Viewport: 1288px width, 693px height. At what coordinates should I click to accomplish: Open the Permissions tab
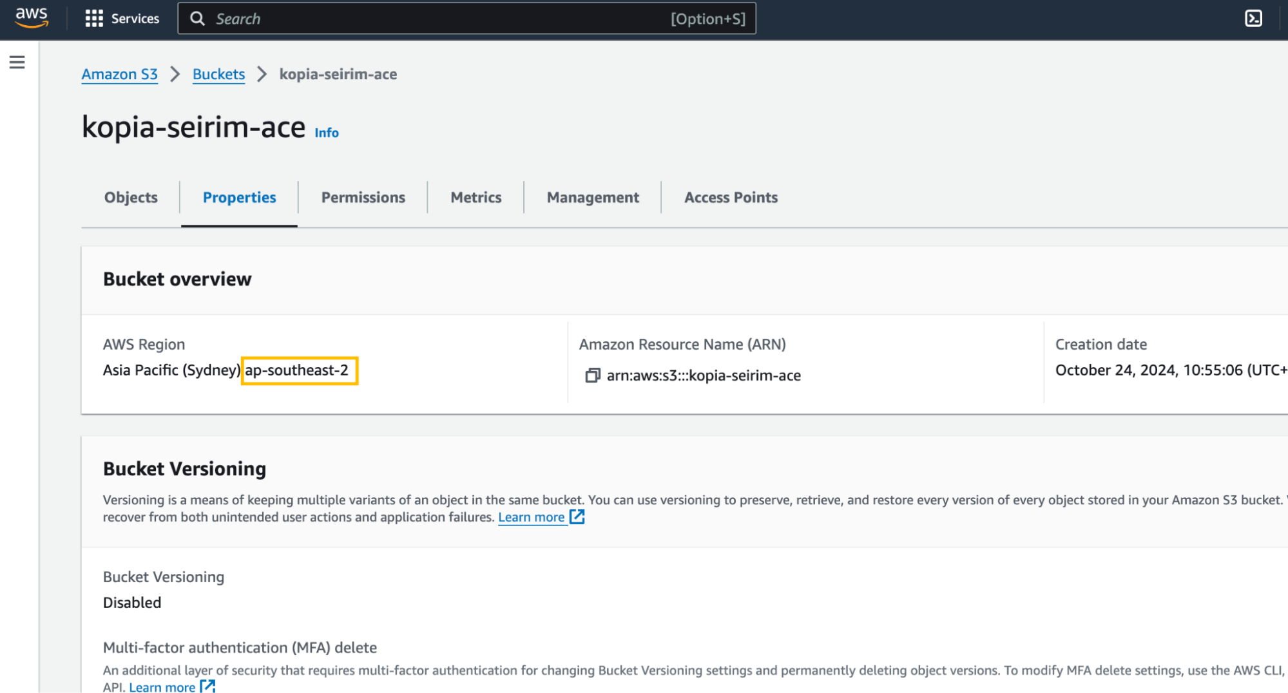[363, 198]
